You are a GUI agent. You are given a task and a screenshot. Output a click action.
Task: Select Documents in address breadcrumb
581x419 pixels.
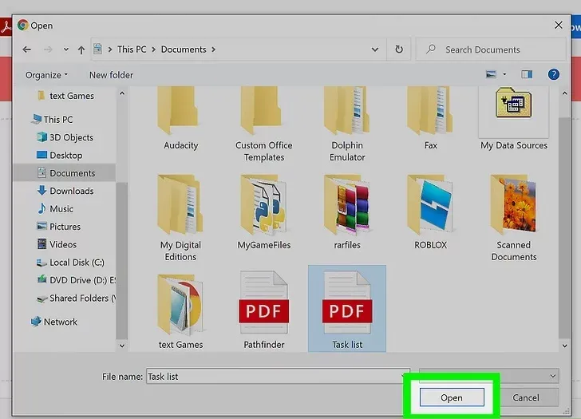184,49
